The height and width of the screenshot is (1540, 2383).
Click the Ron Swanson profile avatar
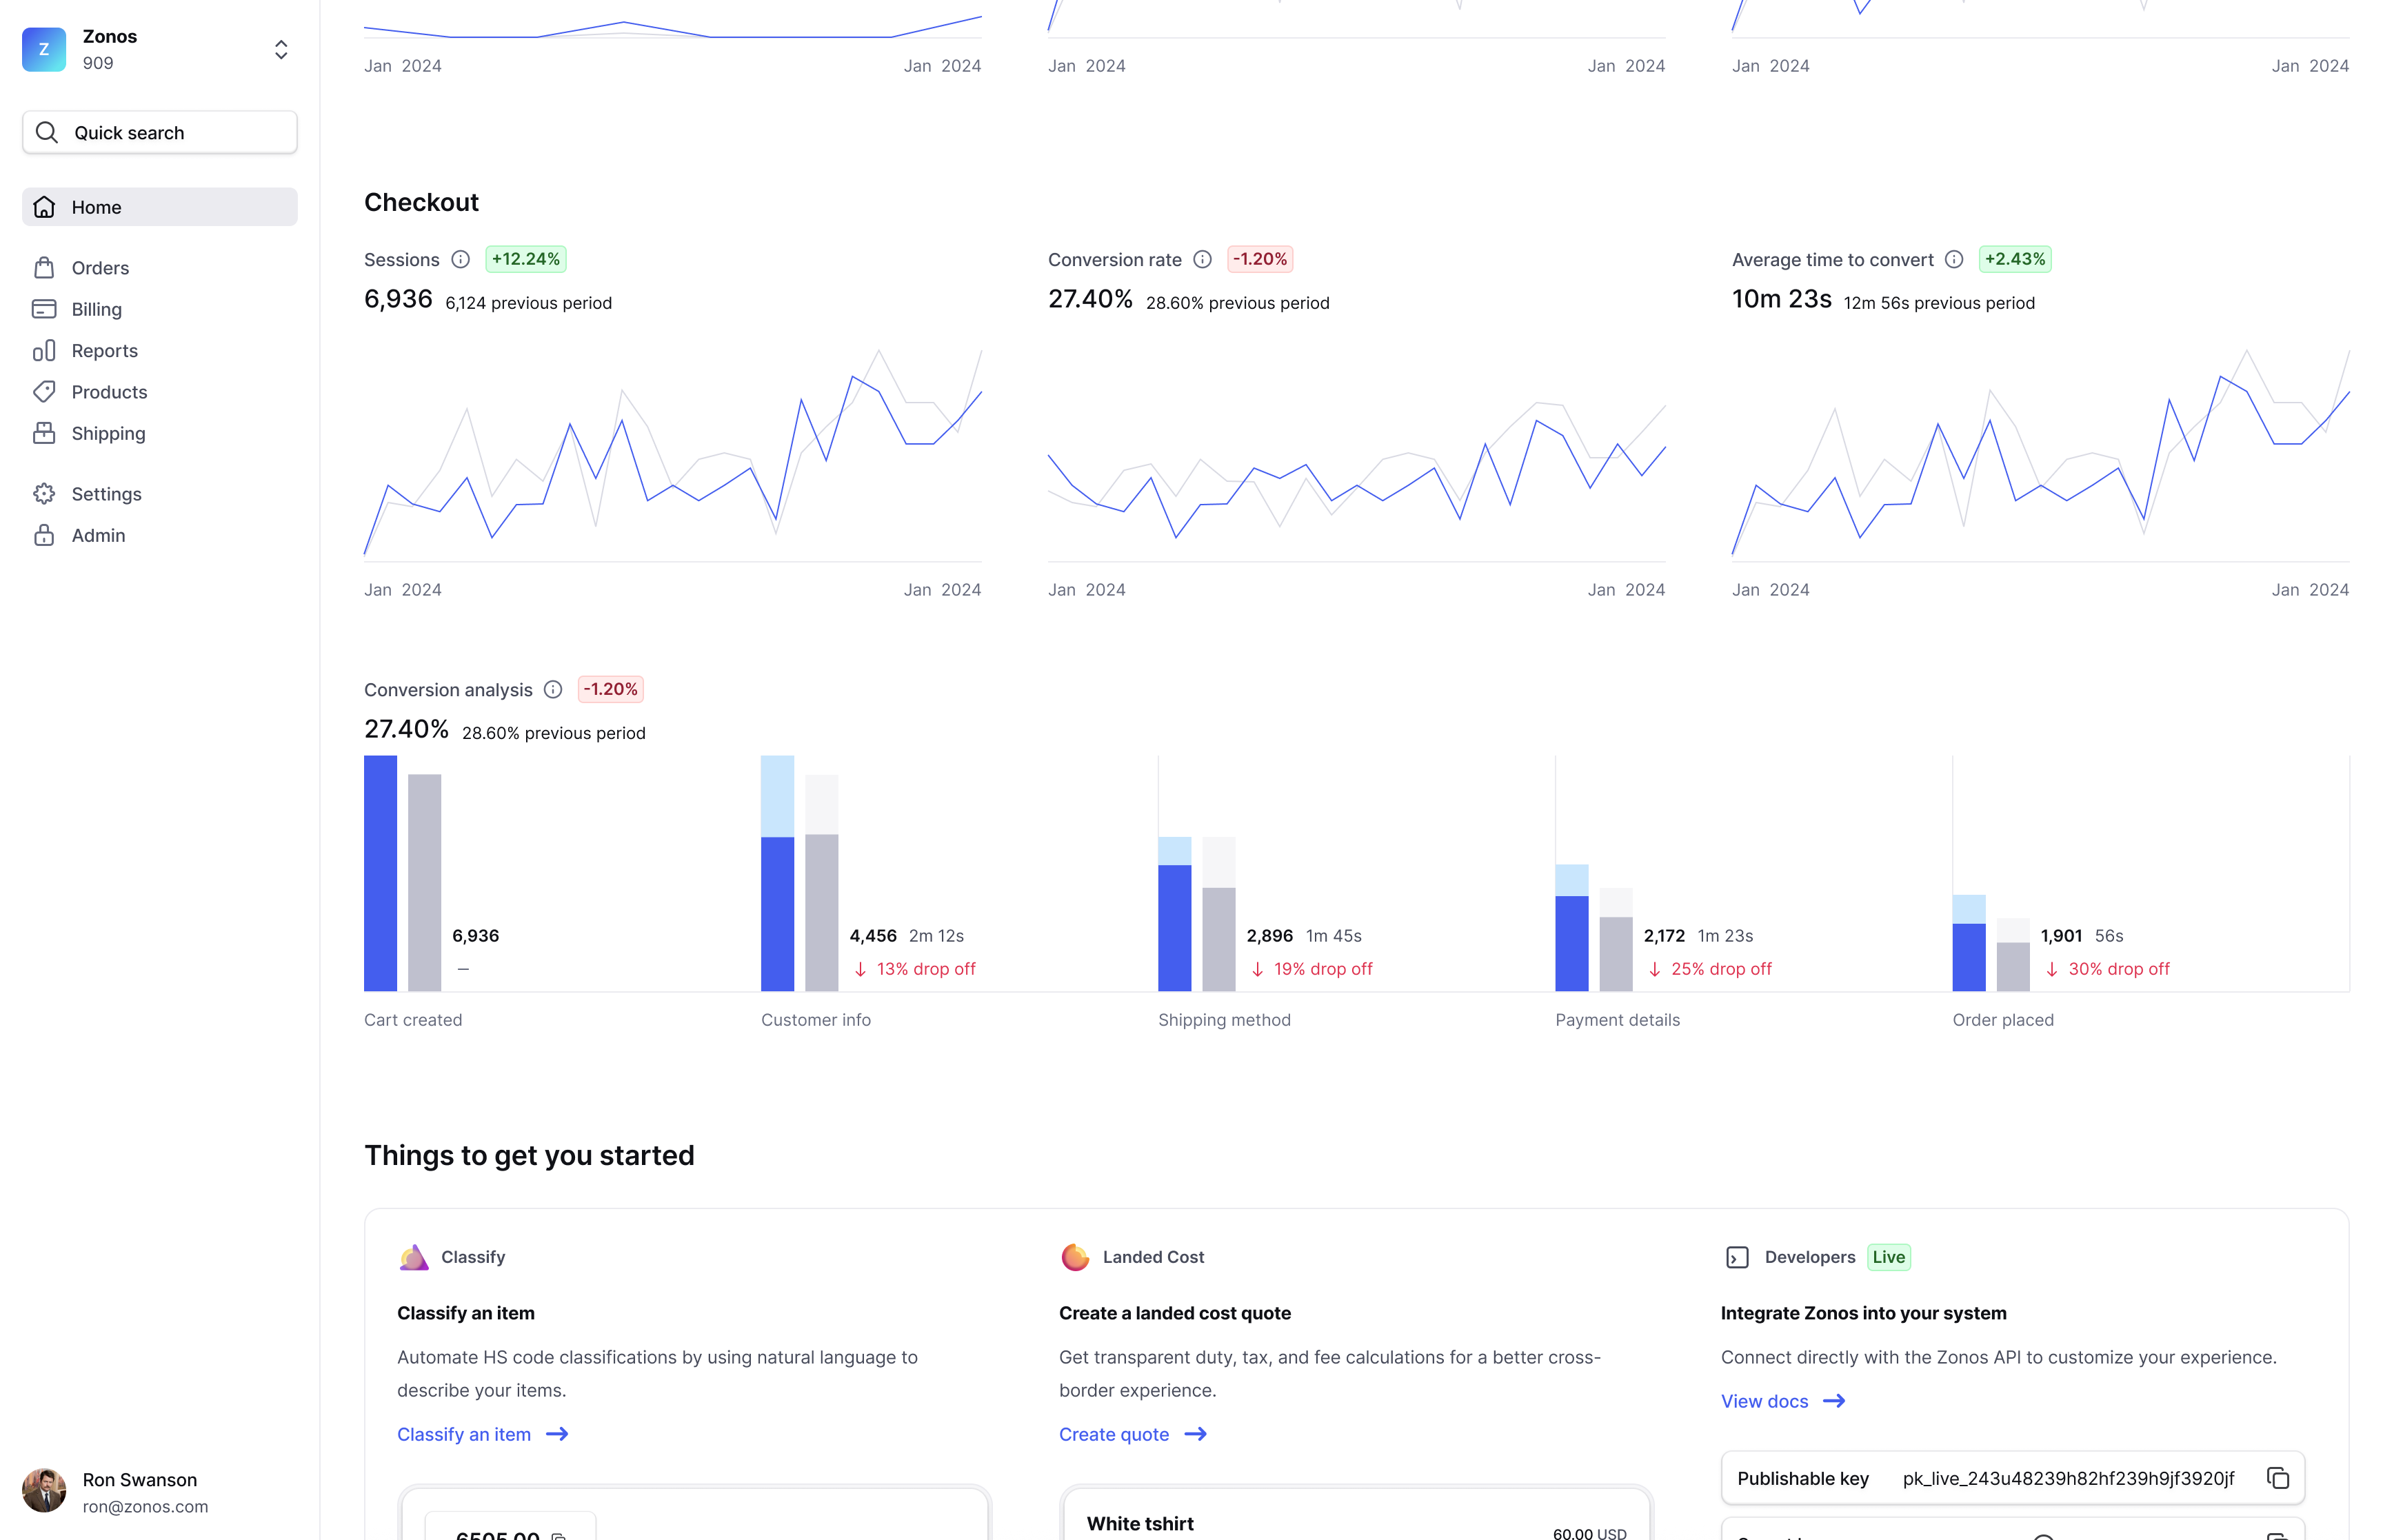[43, 1491]
